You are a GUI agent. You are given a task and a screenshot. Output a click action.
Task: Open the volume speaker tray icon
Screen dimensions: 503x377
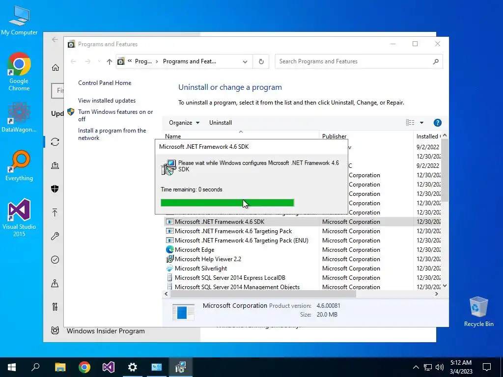[x=440, y=367]
